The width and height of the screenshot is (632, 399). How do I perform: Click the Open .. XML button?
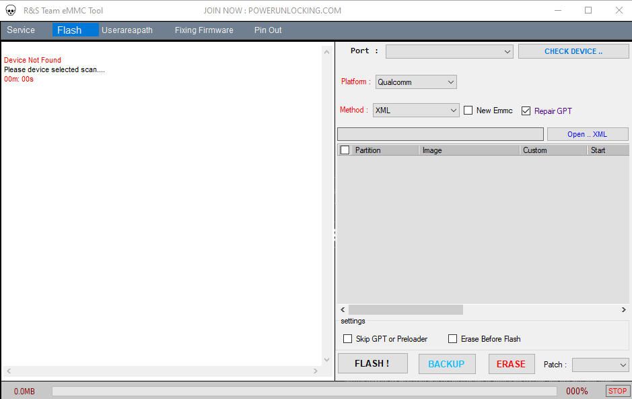point(587,133)
